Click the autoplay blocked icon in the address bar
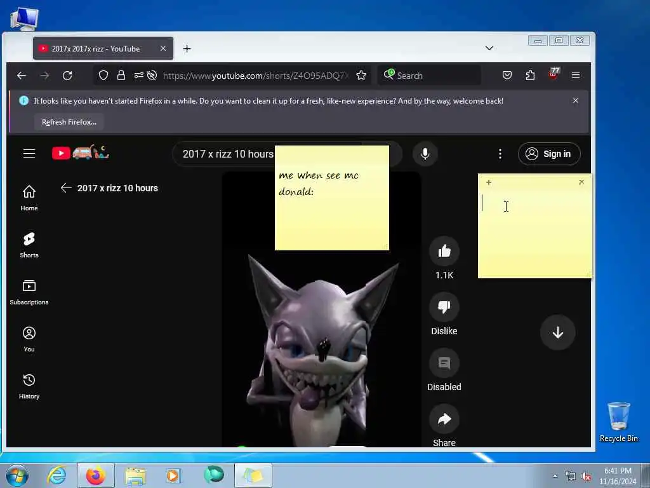650x488 pixels. click(152, 75)
